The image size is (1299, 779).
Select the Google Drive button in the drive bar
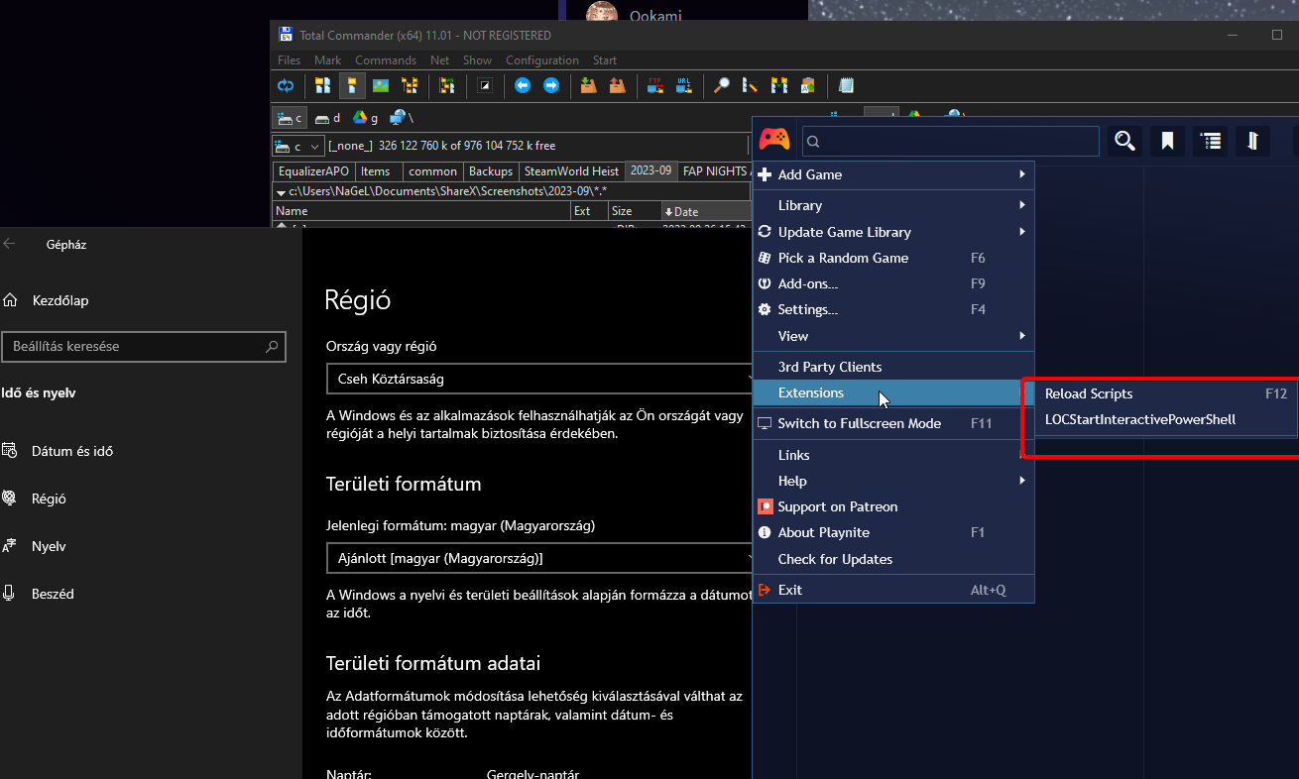[x=359, y=117]
